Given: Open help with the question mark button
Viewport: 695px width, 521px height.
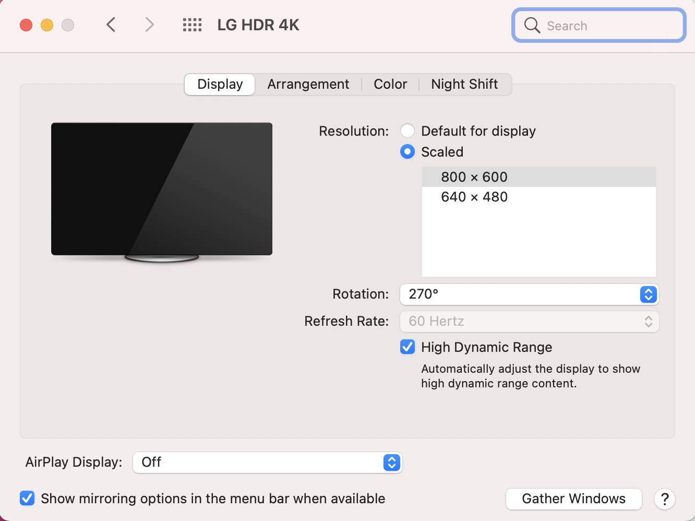Looking at the screenshot, I should tap(665, 499).
